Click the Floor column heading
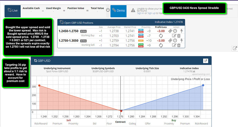This screenshot has width=238, height=127. [109, 124]
